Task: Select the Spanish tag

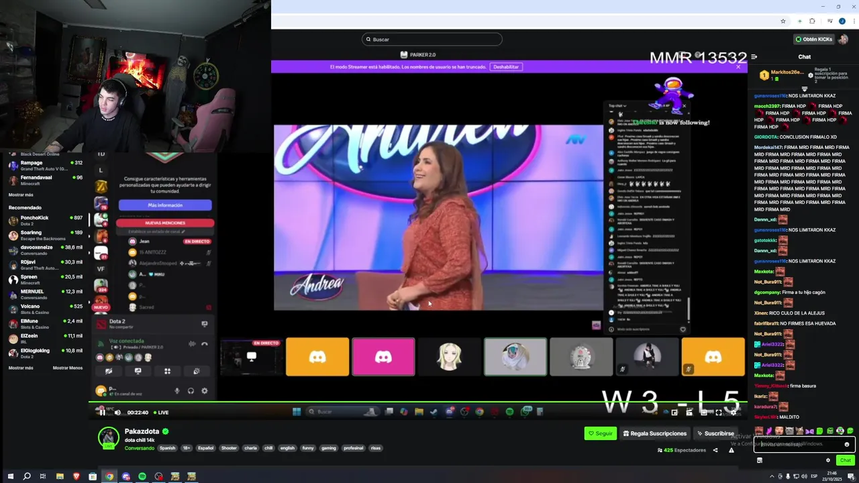Action: [167, 448]
